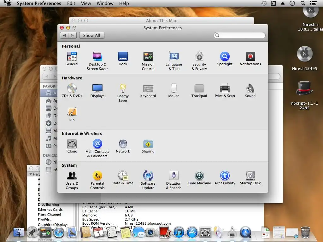
Task: Open Users & Groups preferences
Action: 72,180
